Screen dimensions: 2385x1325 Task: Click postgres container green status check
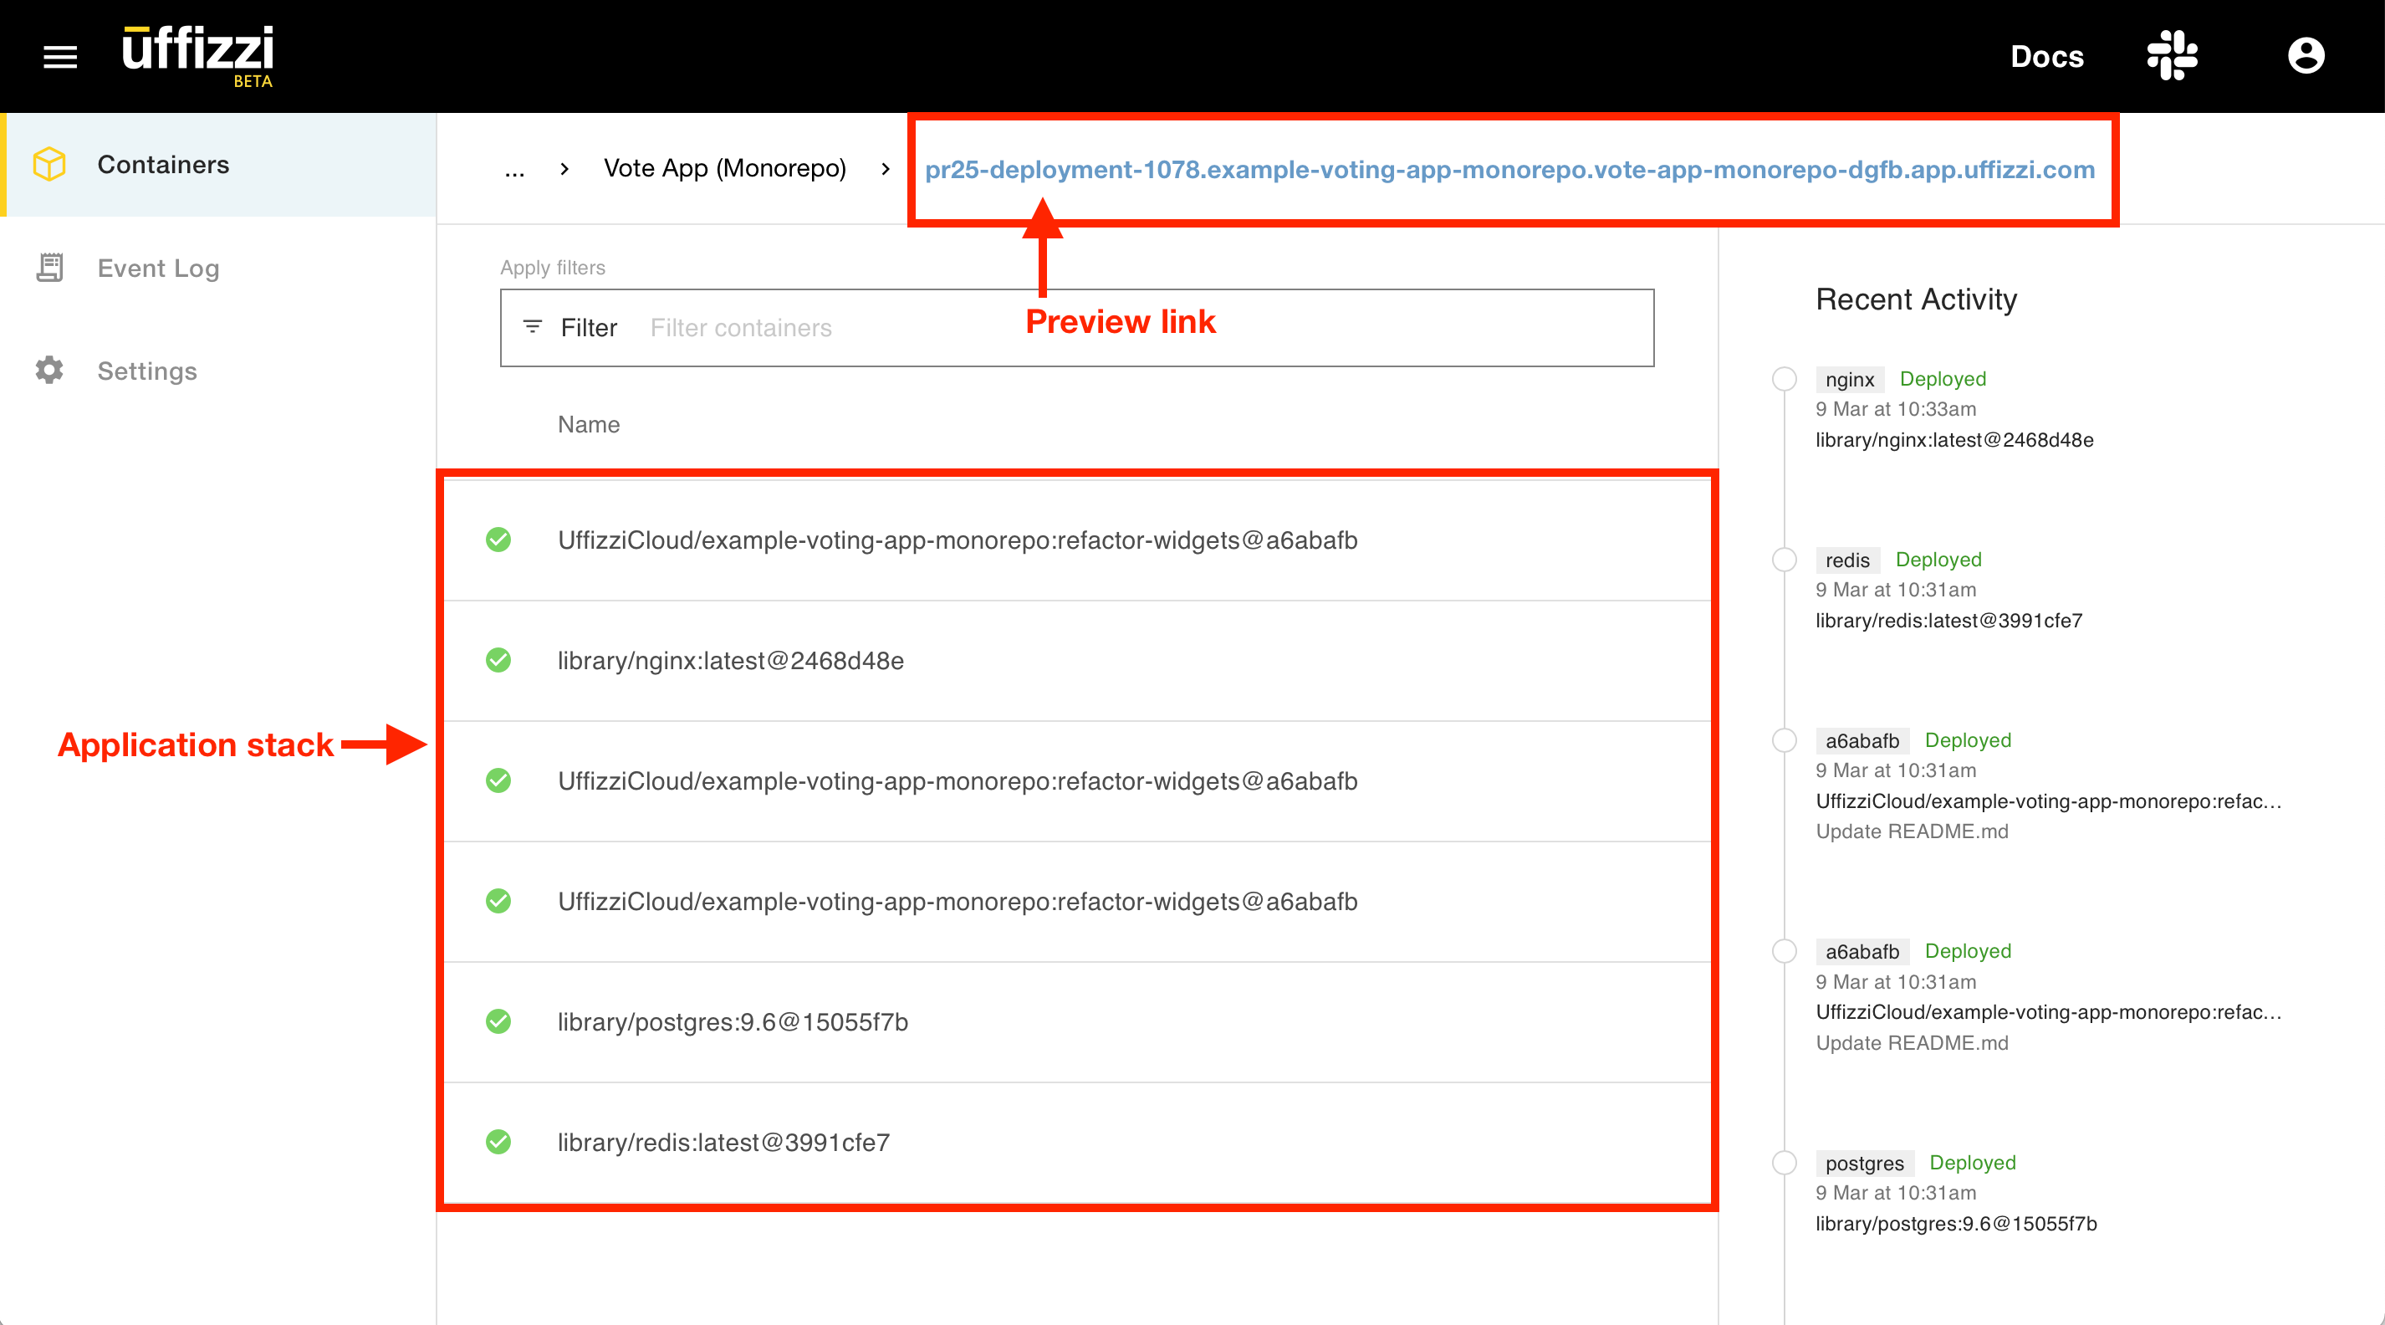tap(498, 1021)
